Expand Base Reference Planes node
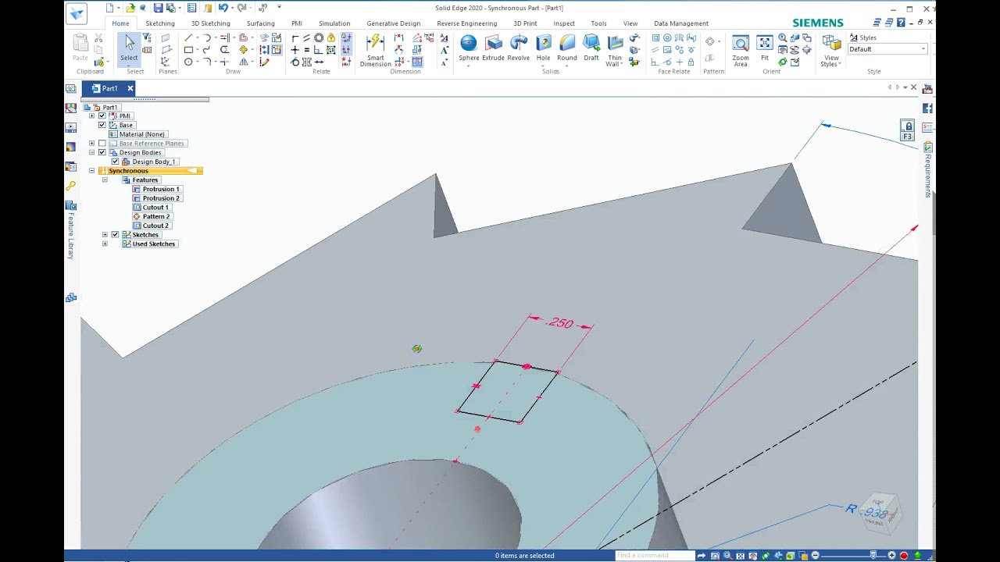This screenshot has height=562, width=1000. point(91,144)
